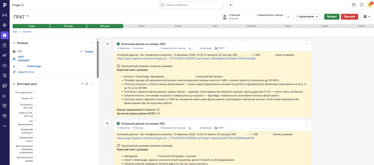The height and width of the screenshot is (165, 374).
Task: Open Campaign pulse radio-waves icon in sidebar
Action: click(5, 15)
